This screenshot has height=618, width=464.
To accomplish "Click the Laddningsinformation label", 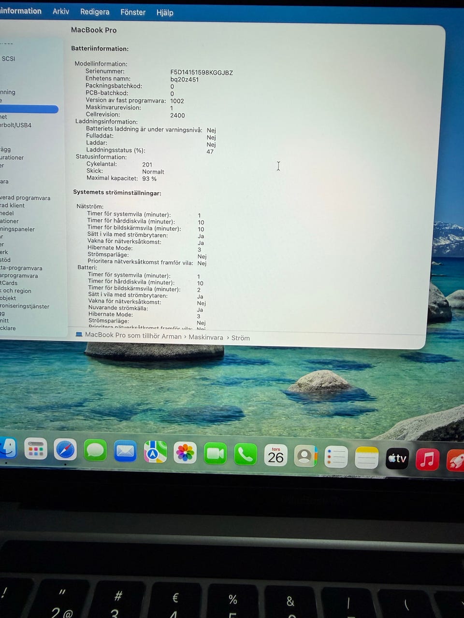I will (x=106, y=122).
